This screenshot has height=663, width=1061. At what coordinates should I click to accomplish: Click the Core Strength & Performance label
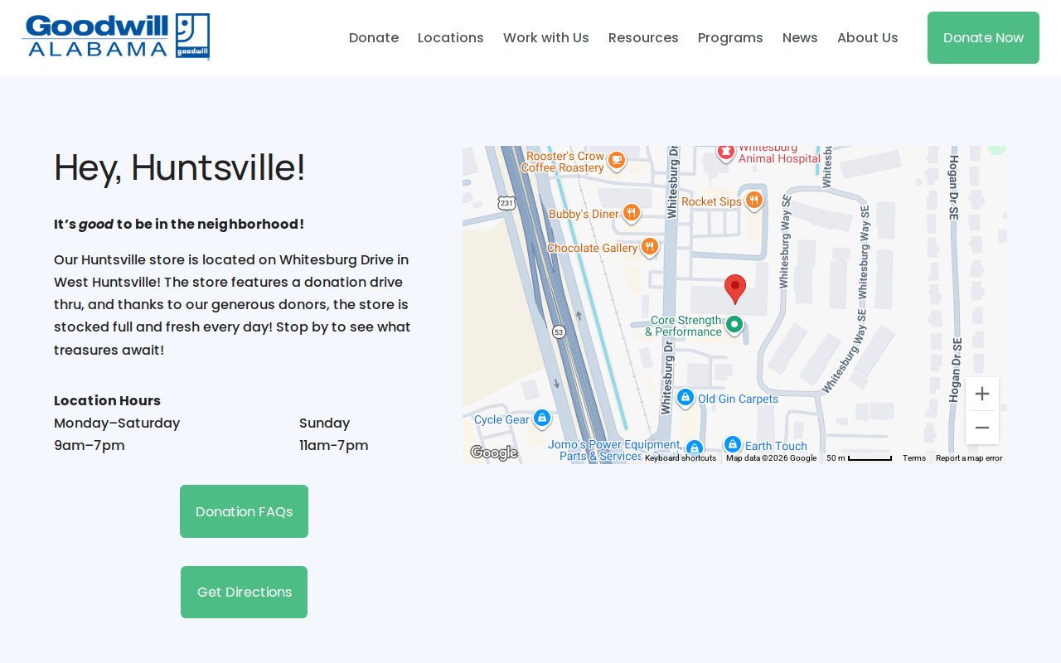[x=683, y=326]
